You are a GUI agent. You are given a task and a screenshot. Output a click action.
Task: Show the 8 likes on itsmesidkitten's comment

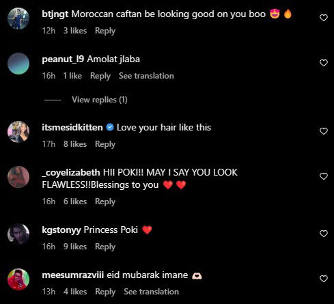(75, 144)
